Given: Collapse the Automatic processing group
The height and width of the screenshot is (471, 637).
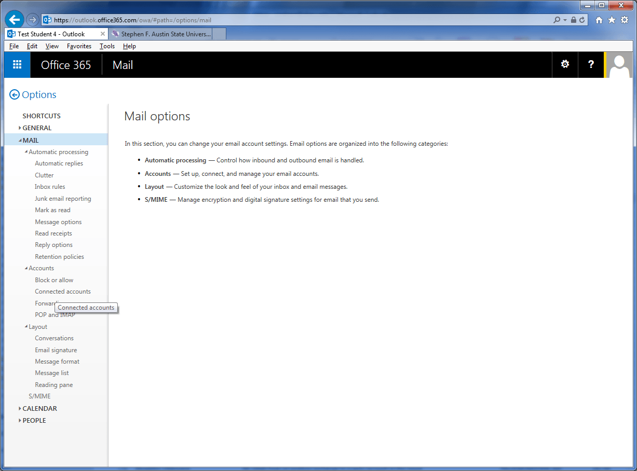Looking at the screenshot, I should point(26,152).
